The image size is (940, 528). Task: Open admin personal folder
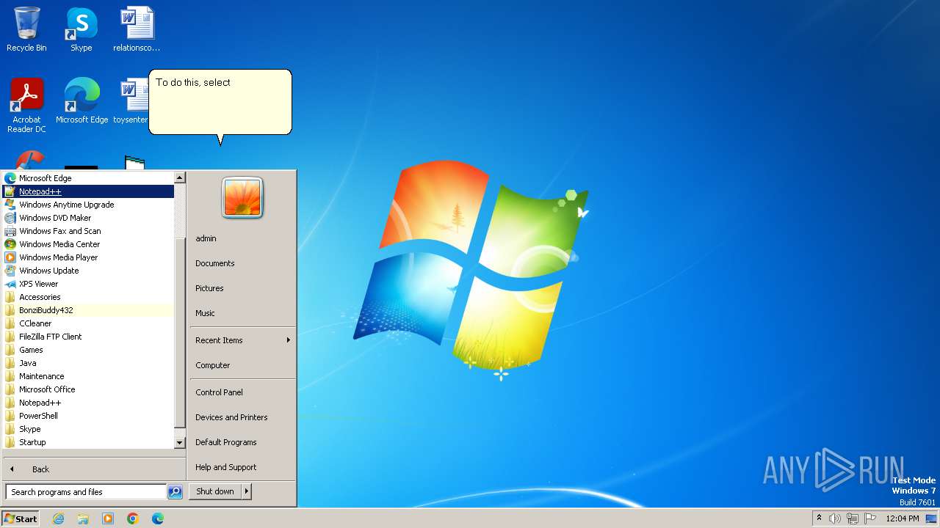click(242, 238)
